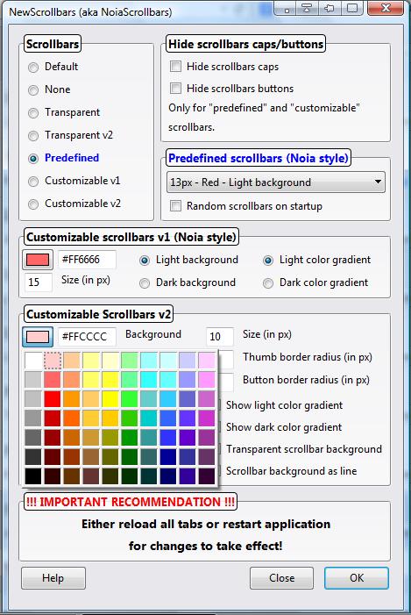This screenshot has width=411, height=615.
Task: Pick pure red swatch in color palette
Action: click(52, 399)
